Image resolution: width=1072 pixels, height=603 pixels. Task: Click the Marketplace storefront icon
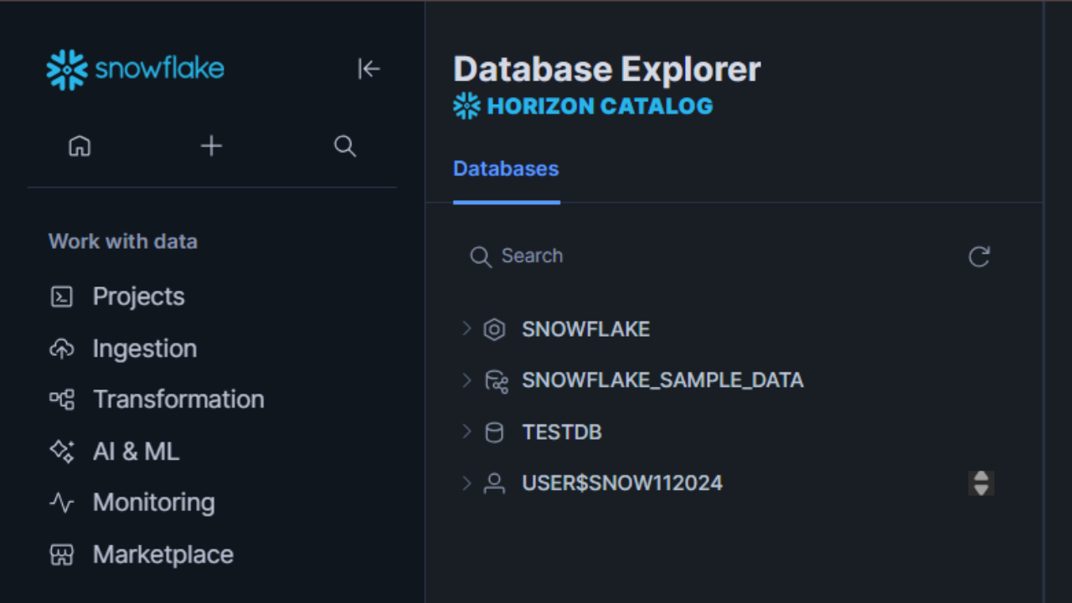pos(63,554)
